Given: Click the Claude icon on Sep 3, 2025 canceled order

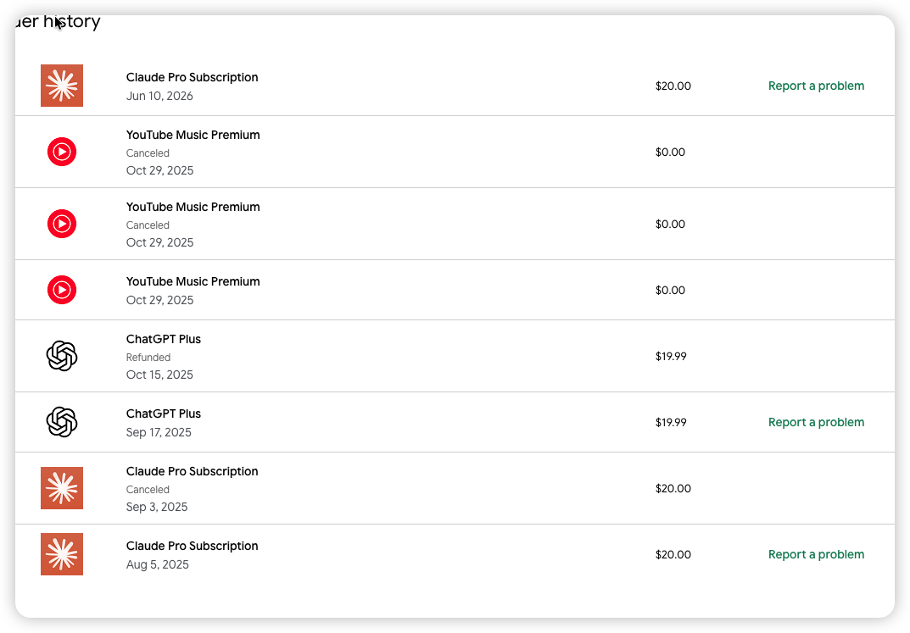Looking at the screenshot, I should click(x=62, y=488).
